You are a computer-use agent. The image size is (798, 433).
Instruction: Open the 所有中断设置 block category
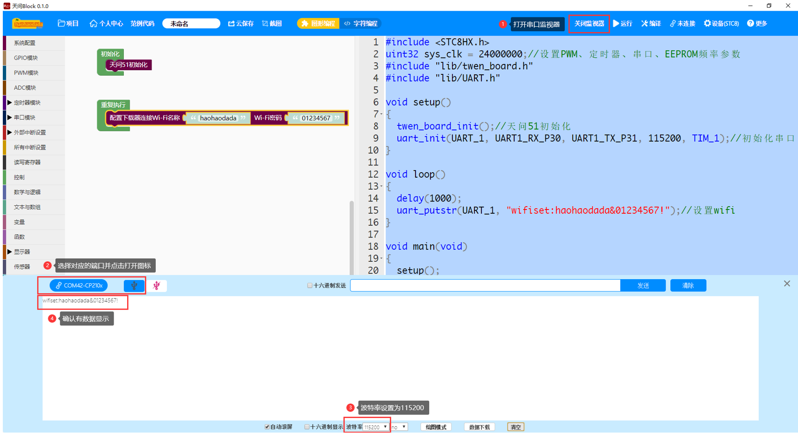click(34, 147)
